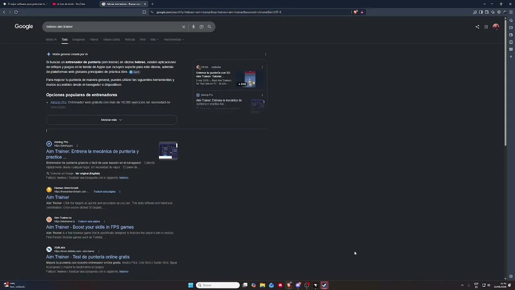Open File Explorer from the taskbar
Screen dimensions: 515x290
click(262, 285)
